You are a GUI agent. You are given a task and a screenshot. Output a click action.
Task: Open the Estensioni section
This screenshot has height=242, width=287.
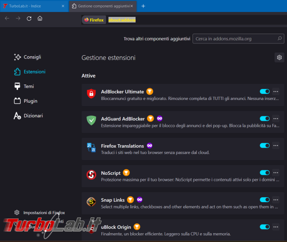pos(30,72)
